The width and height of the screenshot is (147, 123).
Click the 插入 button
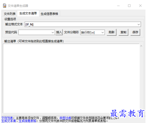pyautogui.click(x=59, y=32)
